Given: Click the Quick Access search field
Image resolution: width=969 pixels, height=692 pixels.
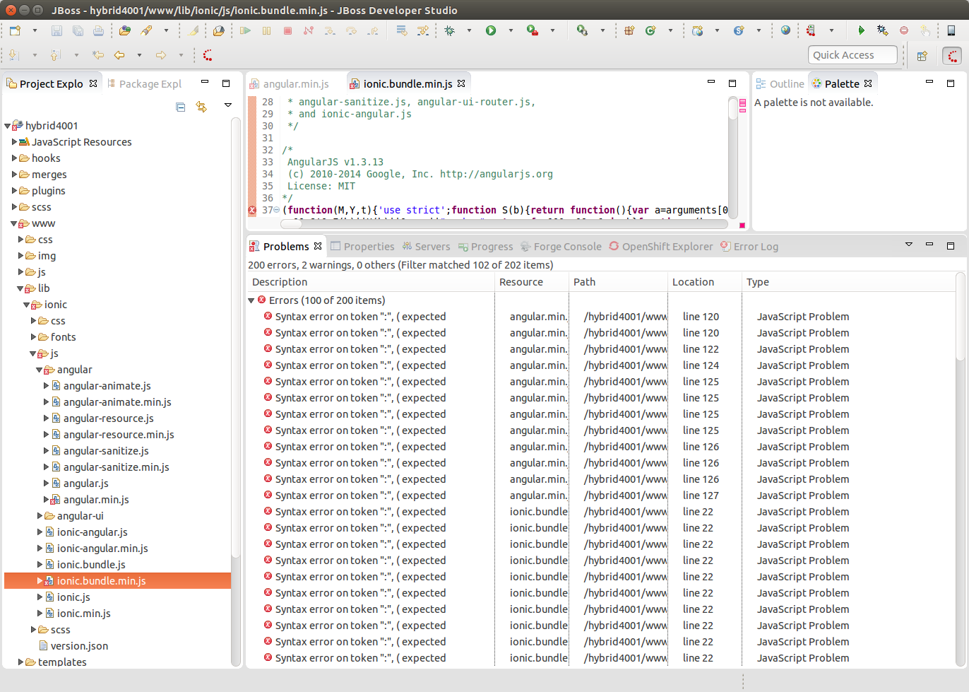Looking at the screenshot, I should pos(852,55).
